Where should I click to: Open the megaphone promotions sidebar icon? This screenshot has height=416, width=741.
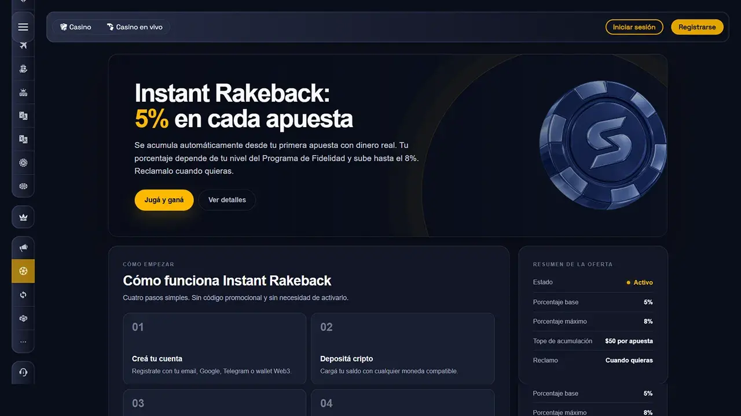coord(23,248)
